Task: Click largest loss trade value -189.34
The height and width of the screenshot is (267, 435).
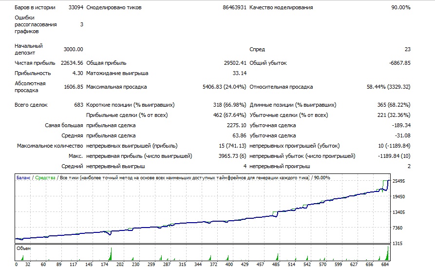Action: coord(401,125)
